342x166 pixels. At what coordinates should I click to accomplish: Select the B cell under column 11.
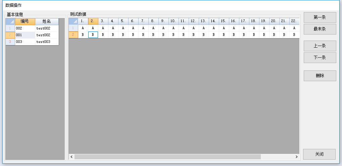click(x=184, y=35)
